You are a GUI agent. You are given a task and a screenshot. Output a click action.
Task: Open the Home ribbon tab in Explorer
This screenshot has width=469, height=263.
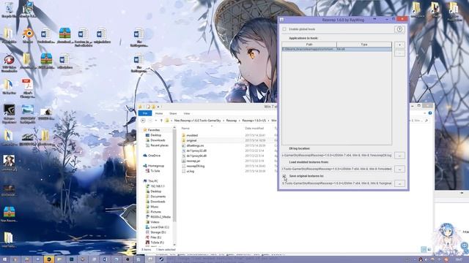tap(159, 114)
